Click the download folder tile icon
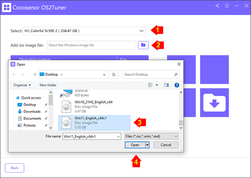 [x=214, y=103]
